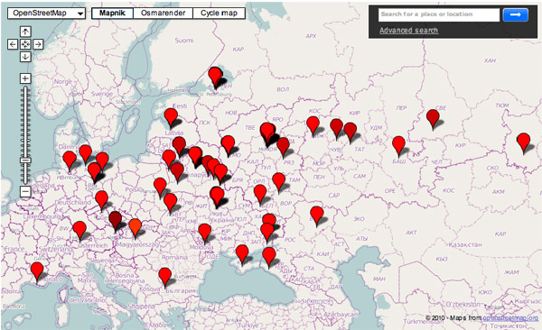This screenshot has height=330, width=542.
Task: Click the marker over Moldova
Action: coord(205,234)
